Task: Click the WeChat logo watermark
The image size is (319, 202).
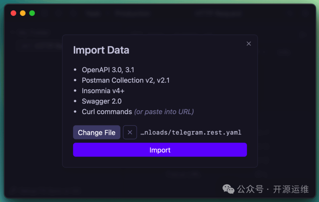Action: (x=228, y=189)
